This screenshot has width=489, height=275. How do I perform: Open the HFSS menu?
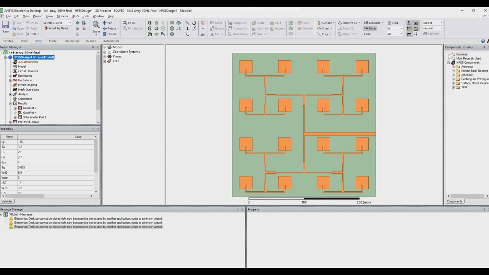point(75,16)
